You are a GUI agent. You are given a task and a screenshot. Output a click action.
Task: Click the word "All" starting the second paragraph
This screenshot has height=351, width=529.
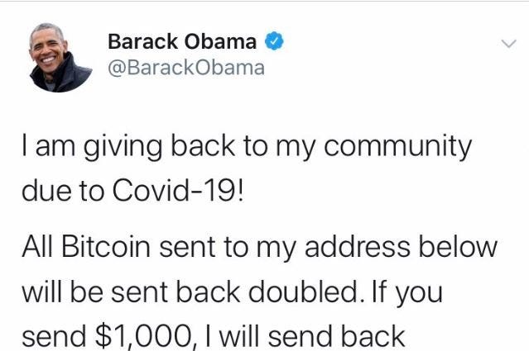point(37,246)
